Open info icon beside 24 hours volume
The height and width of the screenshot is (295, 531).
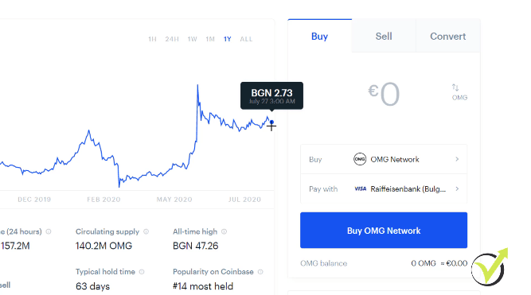[x=49, y=231]
